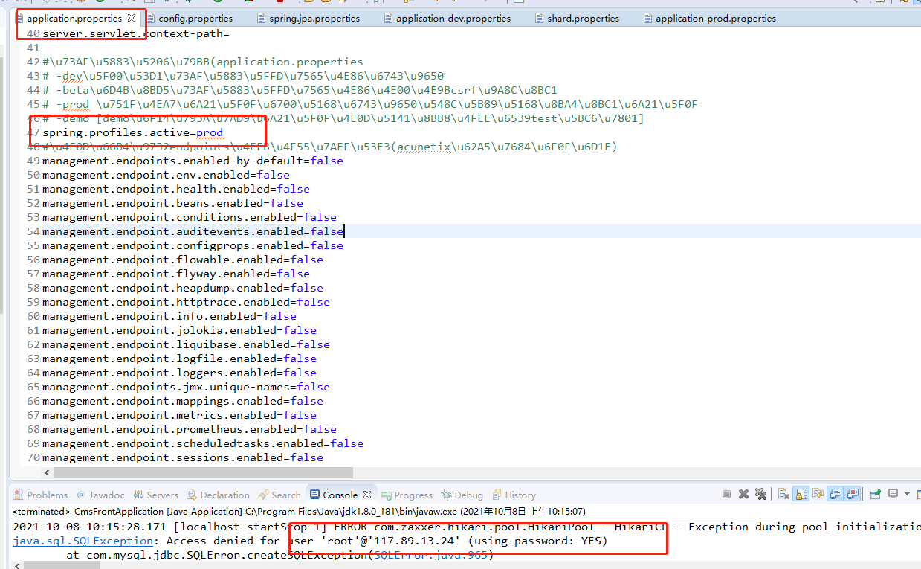The width and height of the screenshot is (921, 569).
Task: Click the SQLError.java:965 stack trace link
Action: point(429,555)
